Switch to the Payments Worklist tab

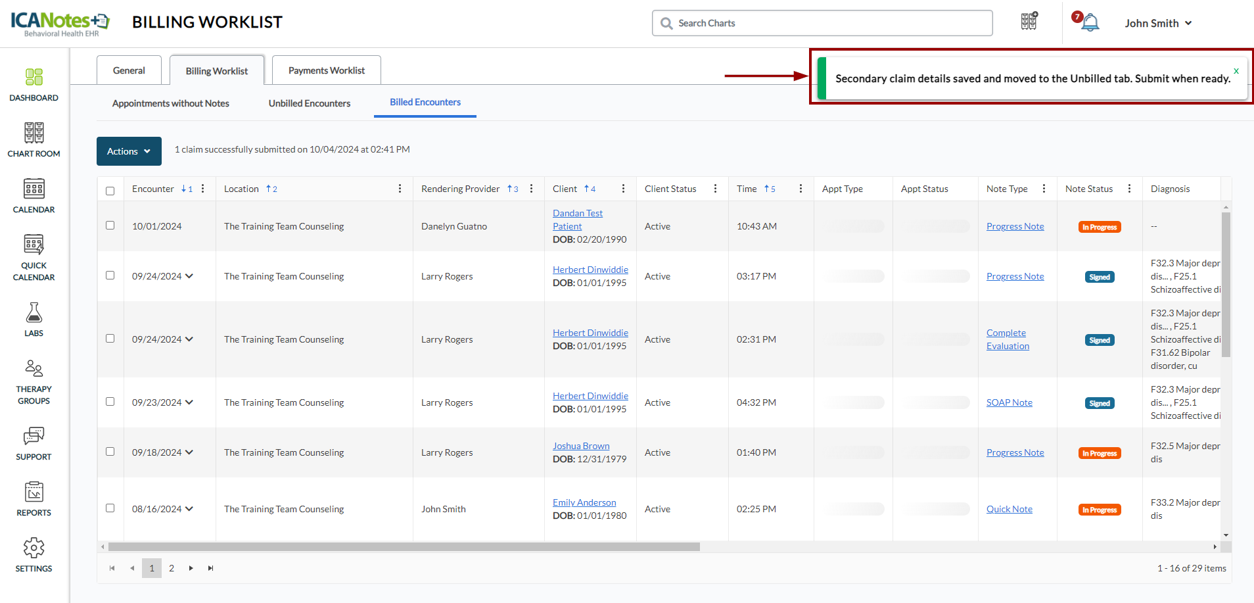tap(326, 70)
